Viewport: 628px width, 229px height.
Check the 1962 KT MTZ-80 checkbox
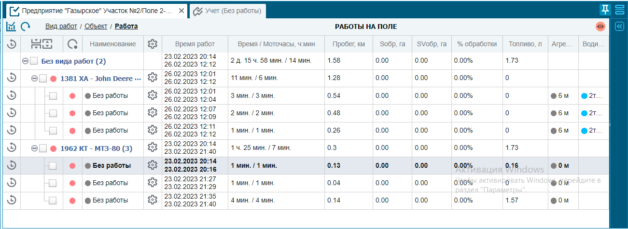click(x=43, y=148)
